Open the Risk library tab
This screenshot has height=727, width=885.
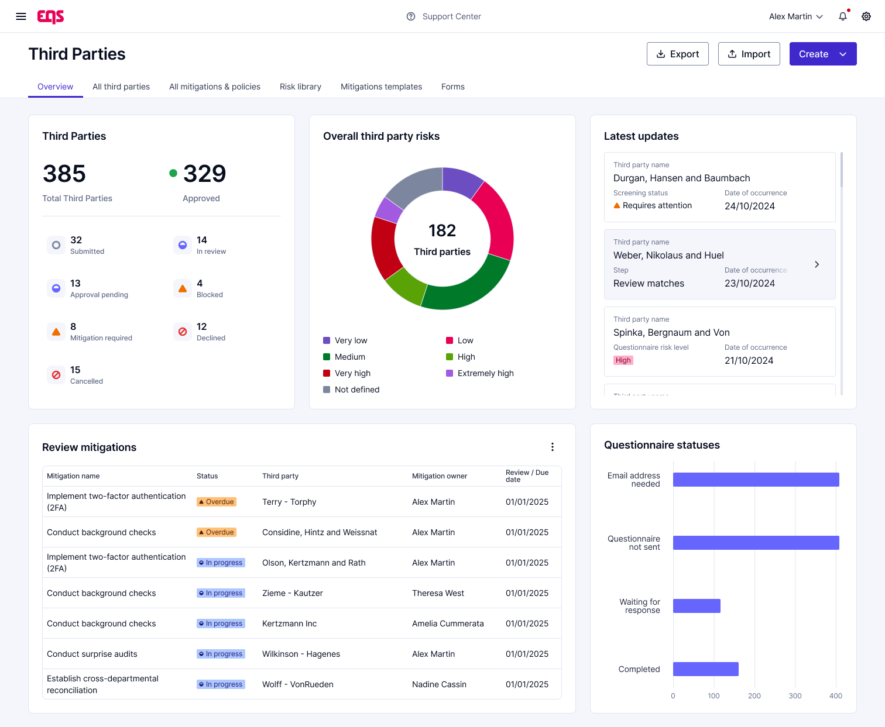pyautogui.click(x=300, y=87)
